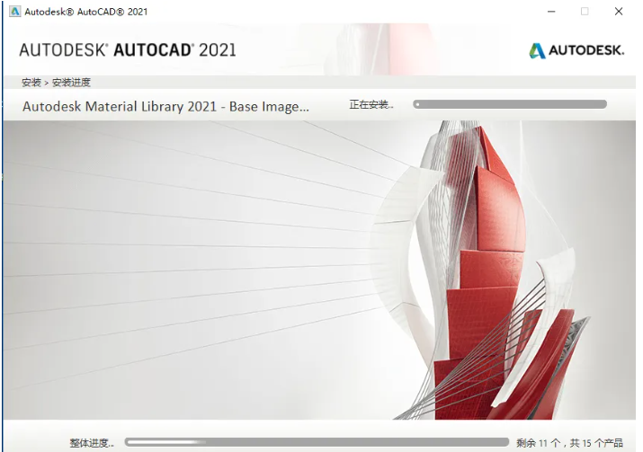Click the AUTODESK AUTOCAD 2021 header title
This screenshot has height=452, width=643.
tap(128, 50)
